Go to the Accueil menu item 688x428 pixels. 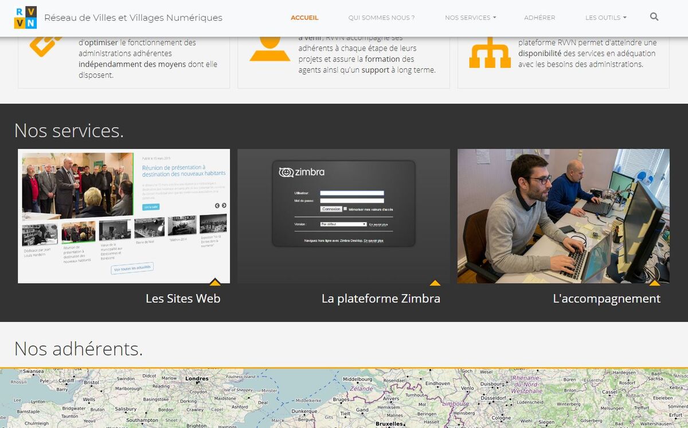pos(304,18)
